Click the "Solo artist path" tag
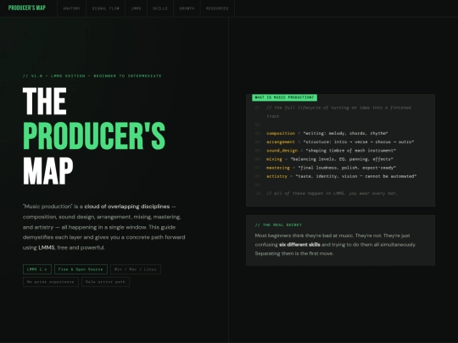Screen dimensions: 458x343 pos(105,282)
